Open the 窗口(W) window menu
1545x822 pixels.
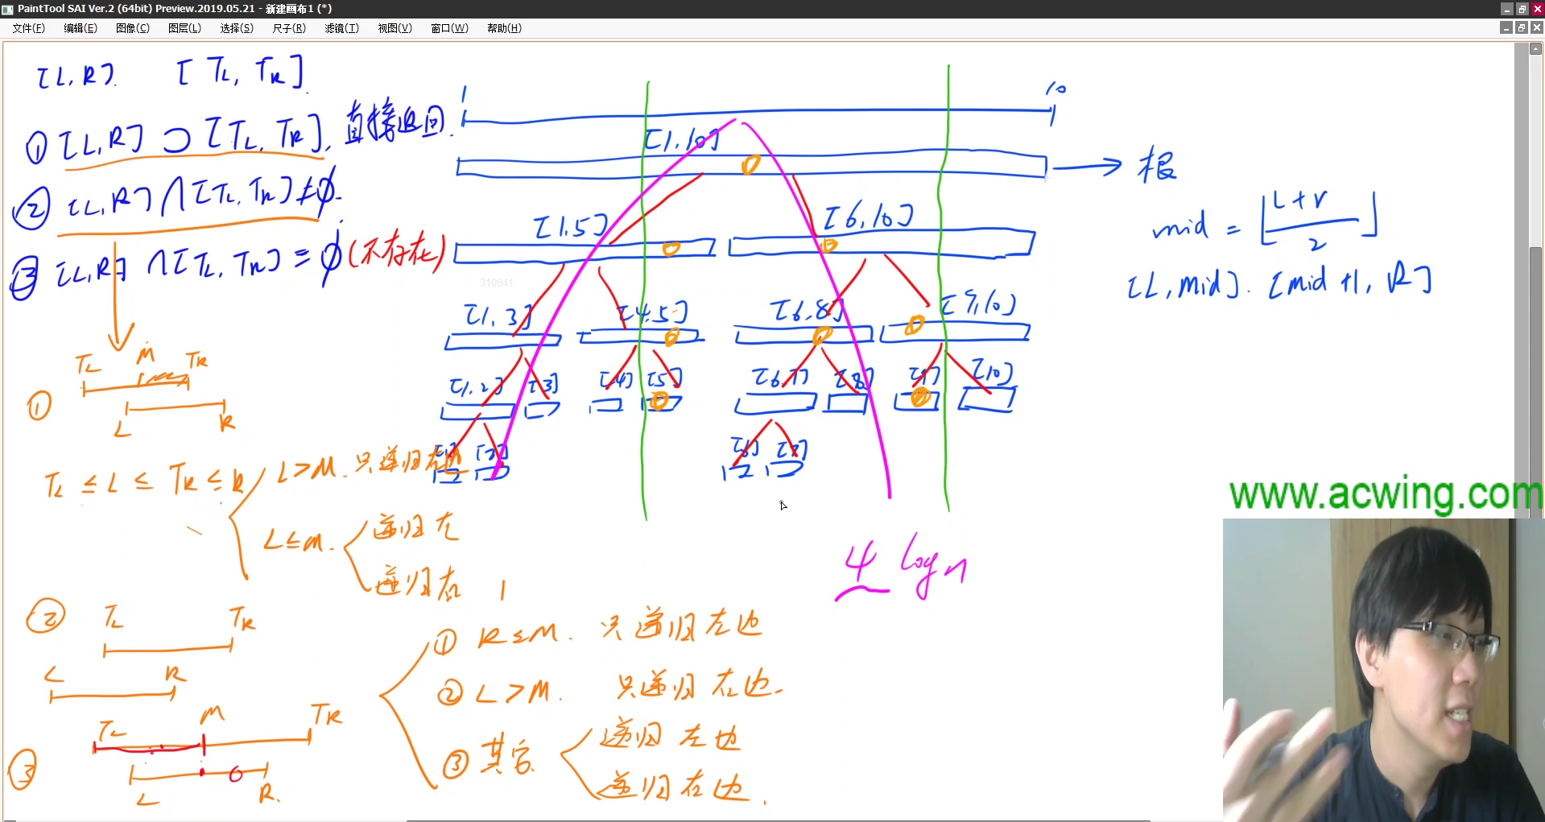tap(449, 28)
